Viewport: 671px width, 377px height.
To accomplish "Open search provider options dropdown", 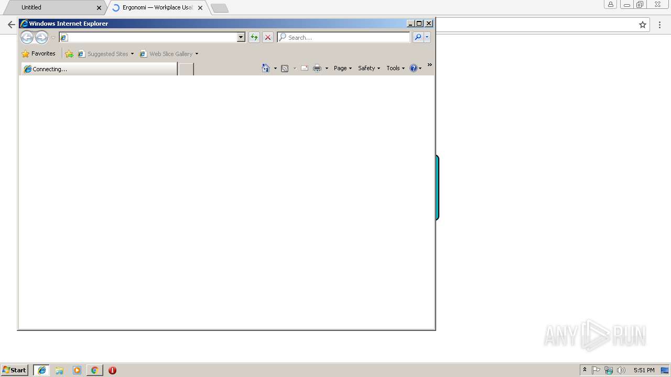I will (427, 37).
